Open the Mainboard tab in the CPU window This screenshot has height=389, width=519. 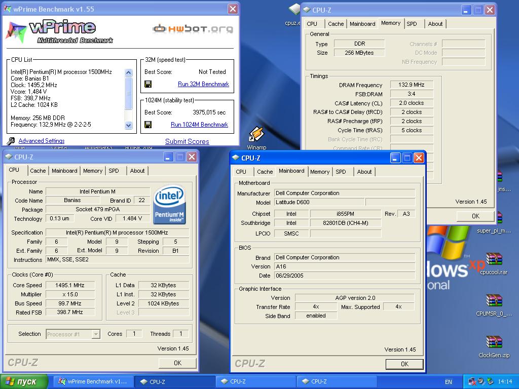pyautogui.click(x=64, y=171)
